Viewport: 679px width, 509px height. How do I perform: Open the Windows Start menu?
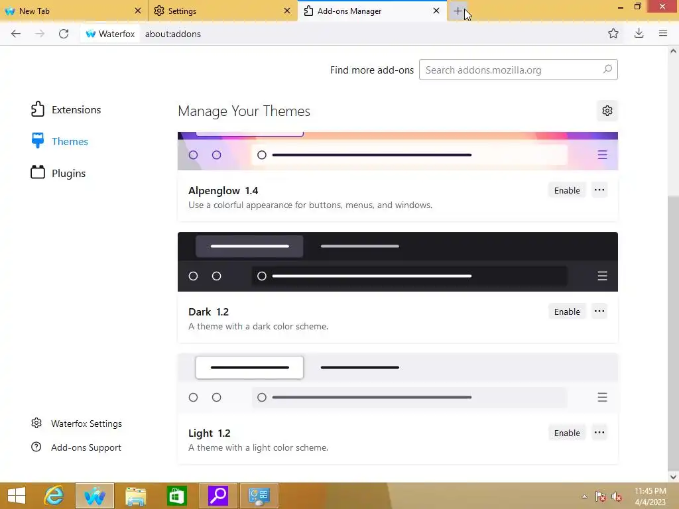[17, 496]
